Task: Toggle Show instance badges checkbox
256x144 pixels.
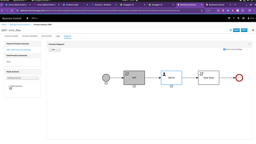Action: 224,49
